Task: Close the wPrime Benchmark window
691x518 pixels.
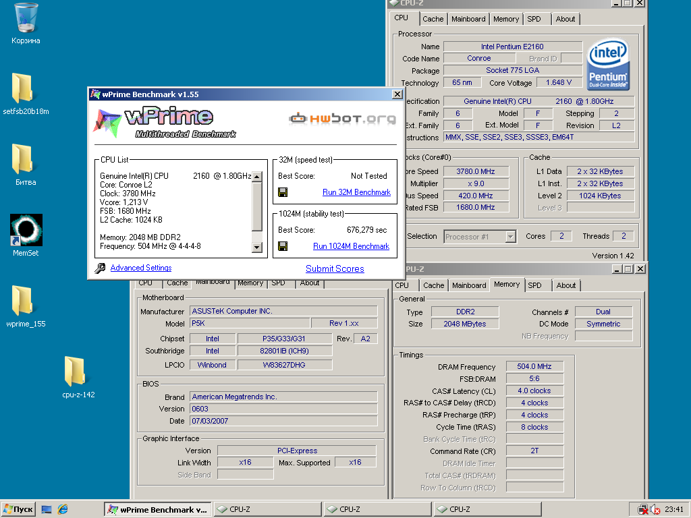Action: coord(397,94)
